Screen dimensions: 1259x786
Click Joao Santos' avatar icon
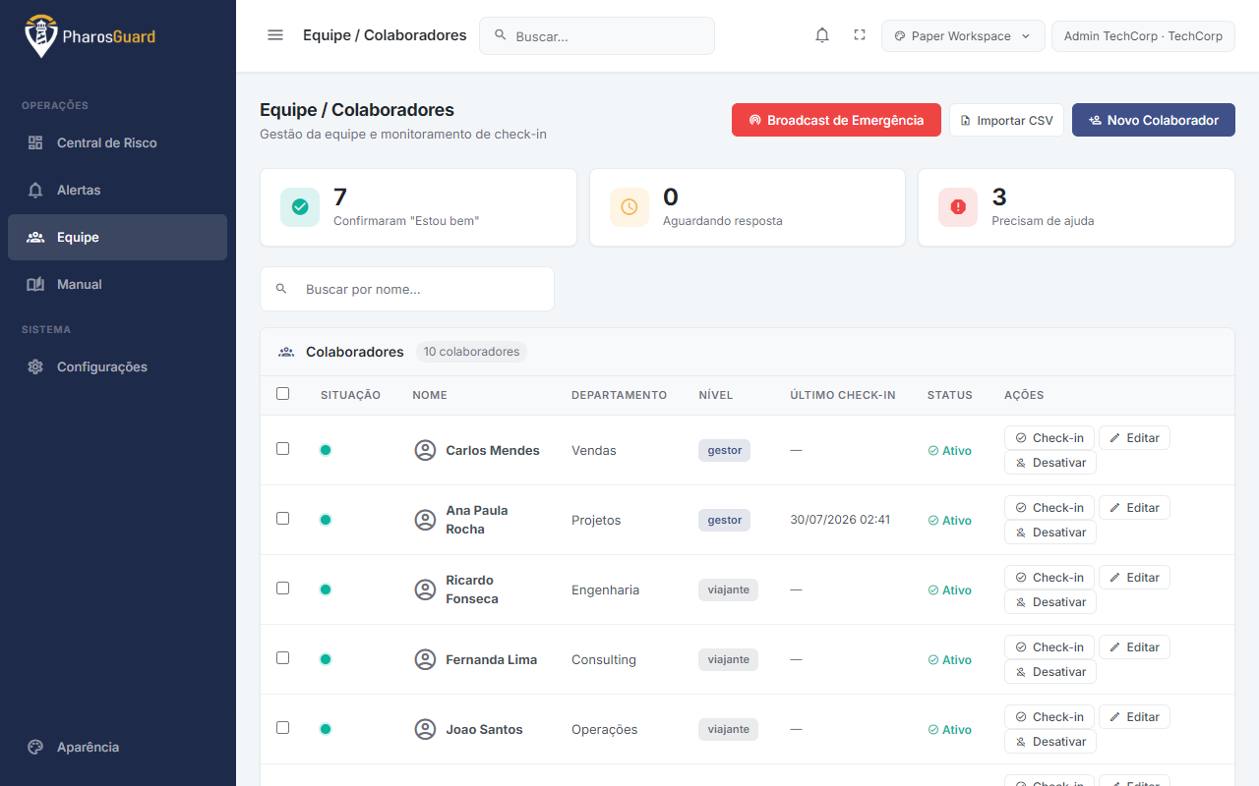(425, 729)
